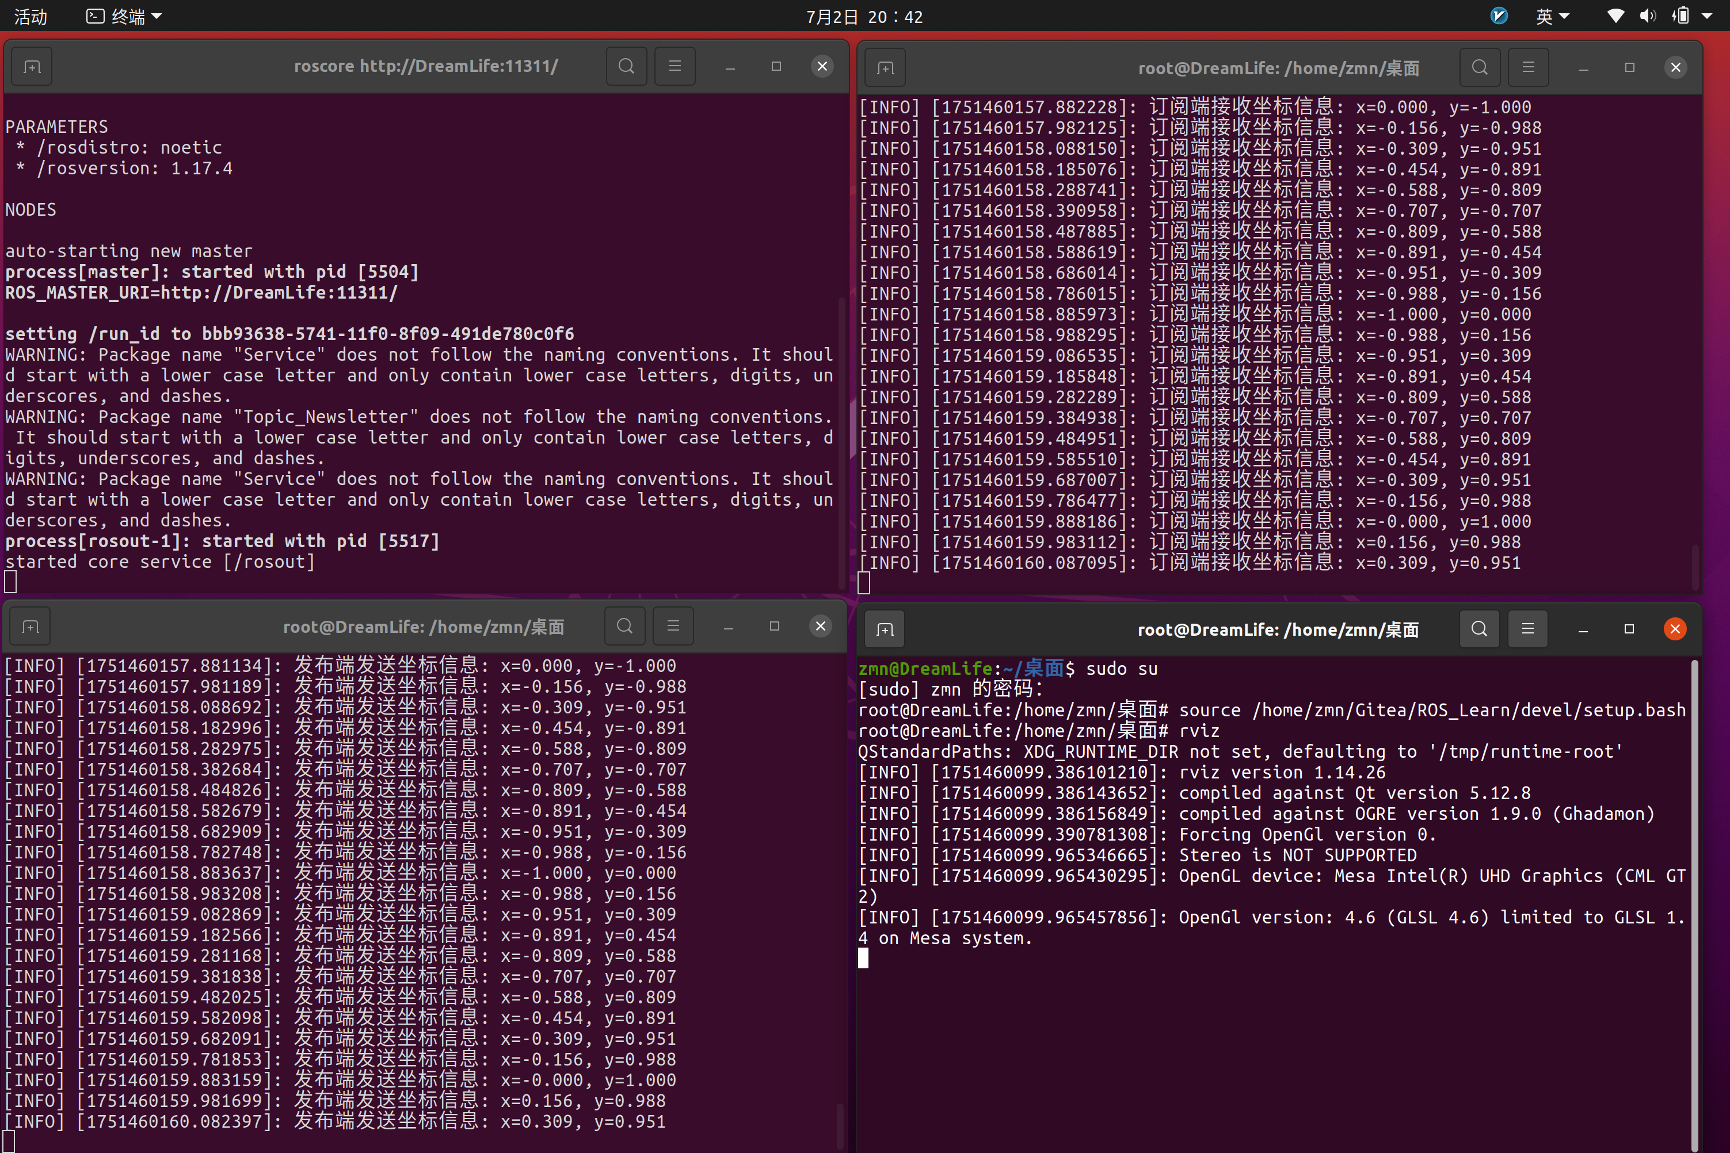The image size is (1730, 1153).
Task: Open new tab in subscriber terminal (top-right)
Action: [x=886, y=68]
